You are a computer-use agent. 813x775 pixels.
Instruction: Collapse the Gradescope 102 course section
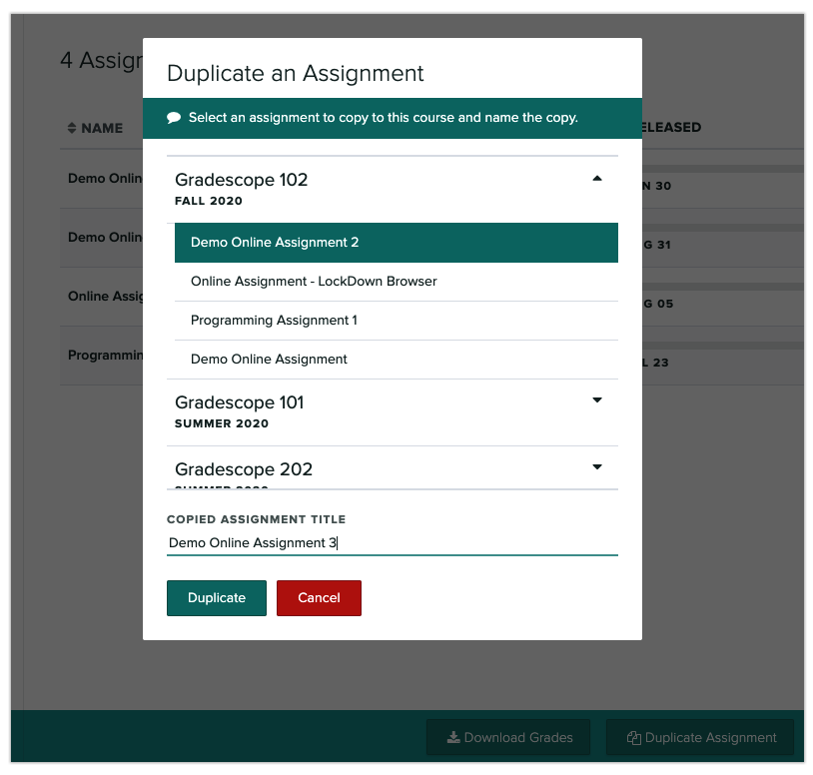click(x=597, y=179)
